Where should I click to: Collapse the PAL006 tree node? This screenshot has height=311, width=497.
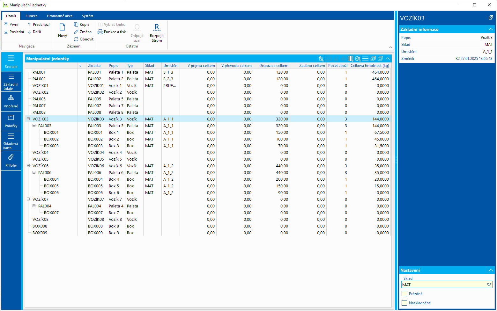click(34, 172)
